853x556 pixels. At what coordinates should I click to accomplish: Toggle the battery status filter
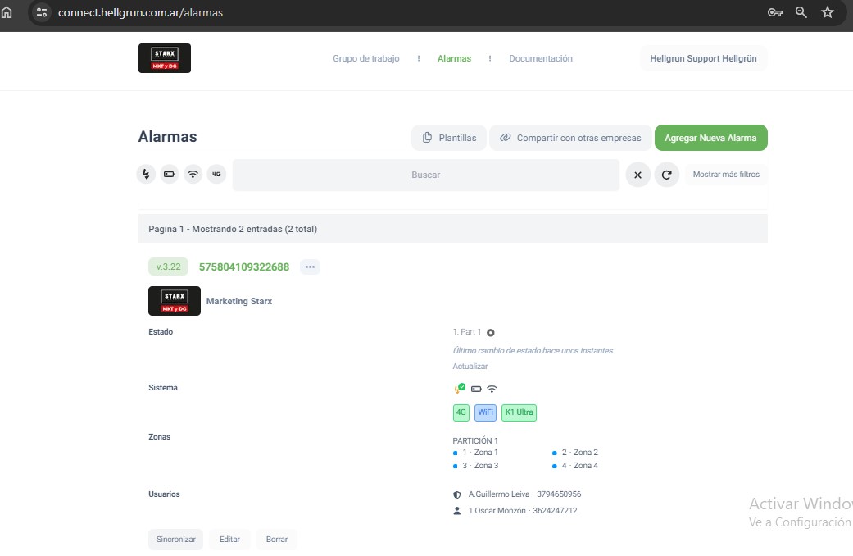point(169,174)
